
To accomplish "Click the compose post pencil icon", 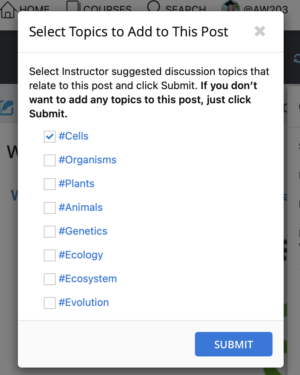I will pos(7,108).
